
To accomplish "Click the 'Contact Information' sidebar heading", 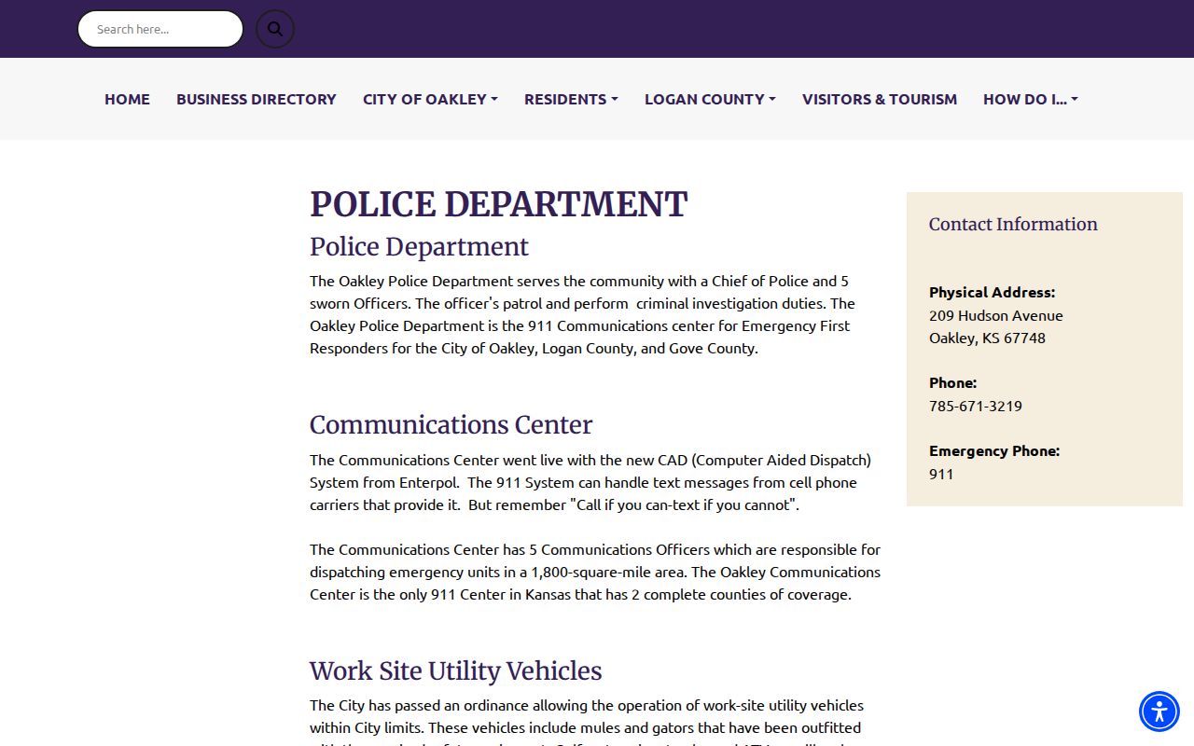I will [x=1013, y=224].
